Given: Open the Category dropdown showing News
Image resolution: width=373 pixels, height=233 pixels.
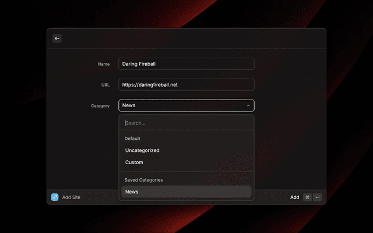Looking at the screenshot, I should (x=181, y=105).
